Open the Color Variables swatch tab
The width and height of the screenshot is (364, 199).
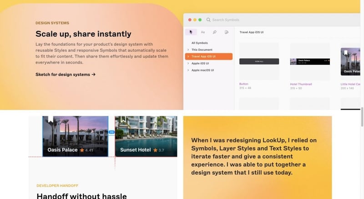pyautogui.click(x=226, y=32)
